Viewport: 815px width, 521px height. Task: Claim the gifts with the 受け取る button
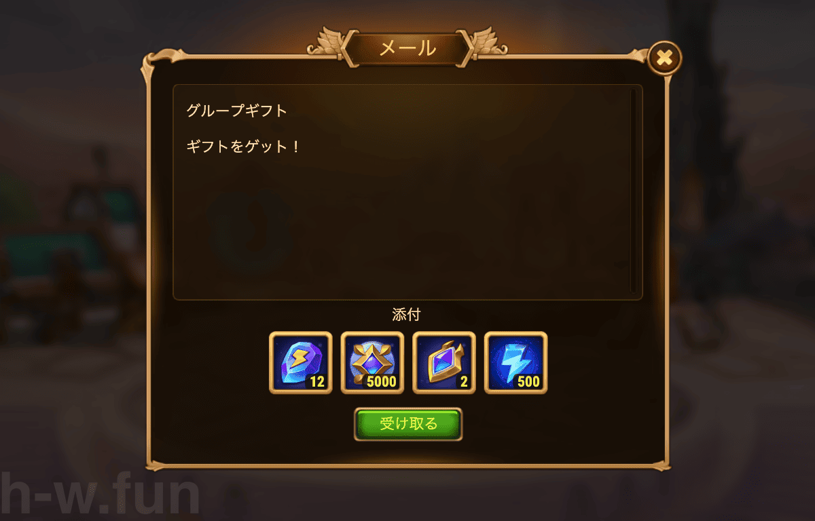[x=408, y=424]
